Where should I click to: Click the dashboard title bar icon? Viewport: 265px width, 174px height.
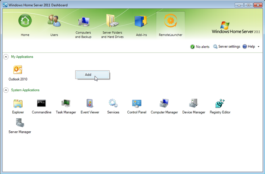tap(5, 5)
